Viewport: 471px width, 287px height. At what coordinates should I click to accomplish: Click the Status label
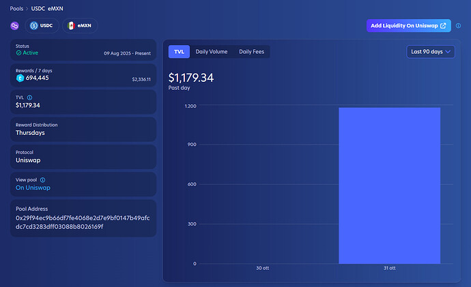23,46
